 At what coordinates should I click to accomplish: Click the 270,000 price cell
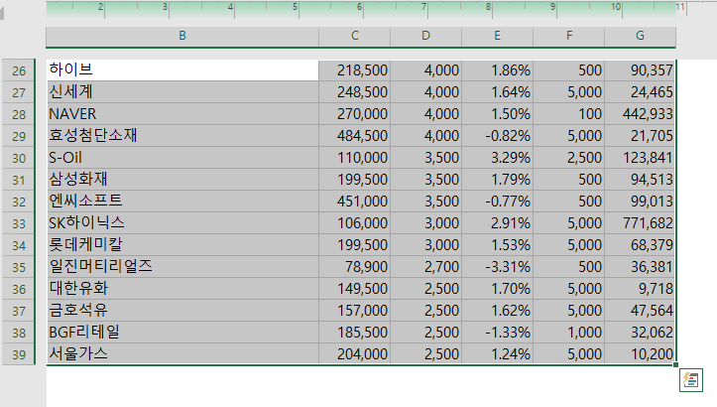[x=354, y=114]
